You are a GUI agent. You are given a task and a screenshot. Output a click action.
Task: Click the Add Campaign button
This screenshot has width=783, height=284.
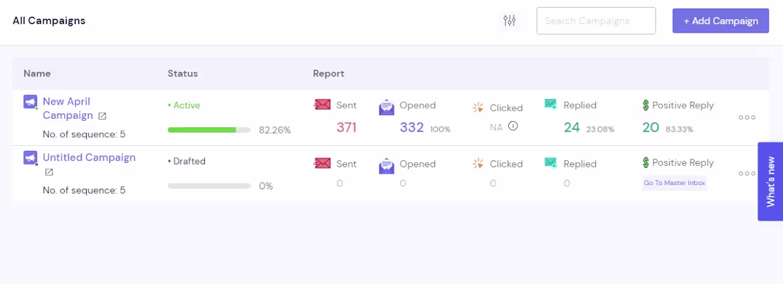point(720,21)
